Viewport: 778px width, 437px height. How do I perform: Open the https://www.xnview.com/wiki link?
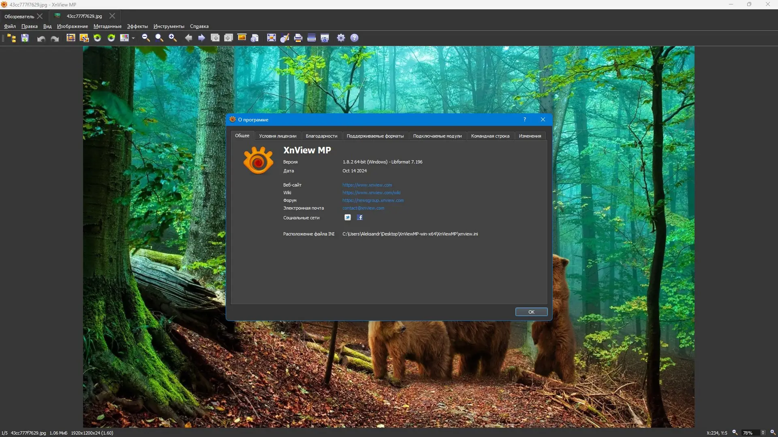371,193
